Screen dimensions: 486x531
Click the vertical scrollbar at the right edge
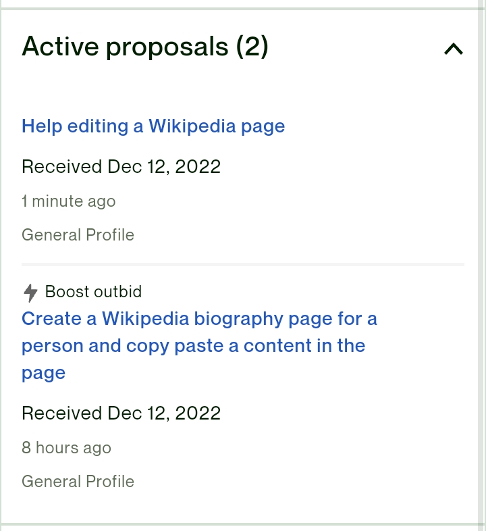(482, 265)
